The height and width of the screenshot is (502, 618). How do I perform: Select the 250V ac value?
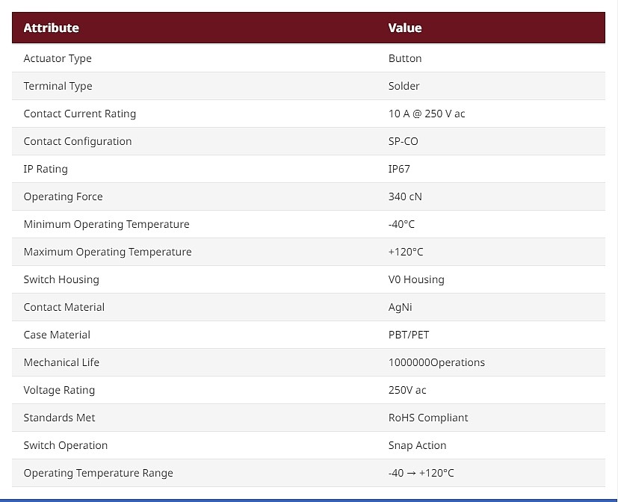[x=407, y=390]
